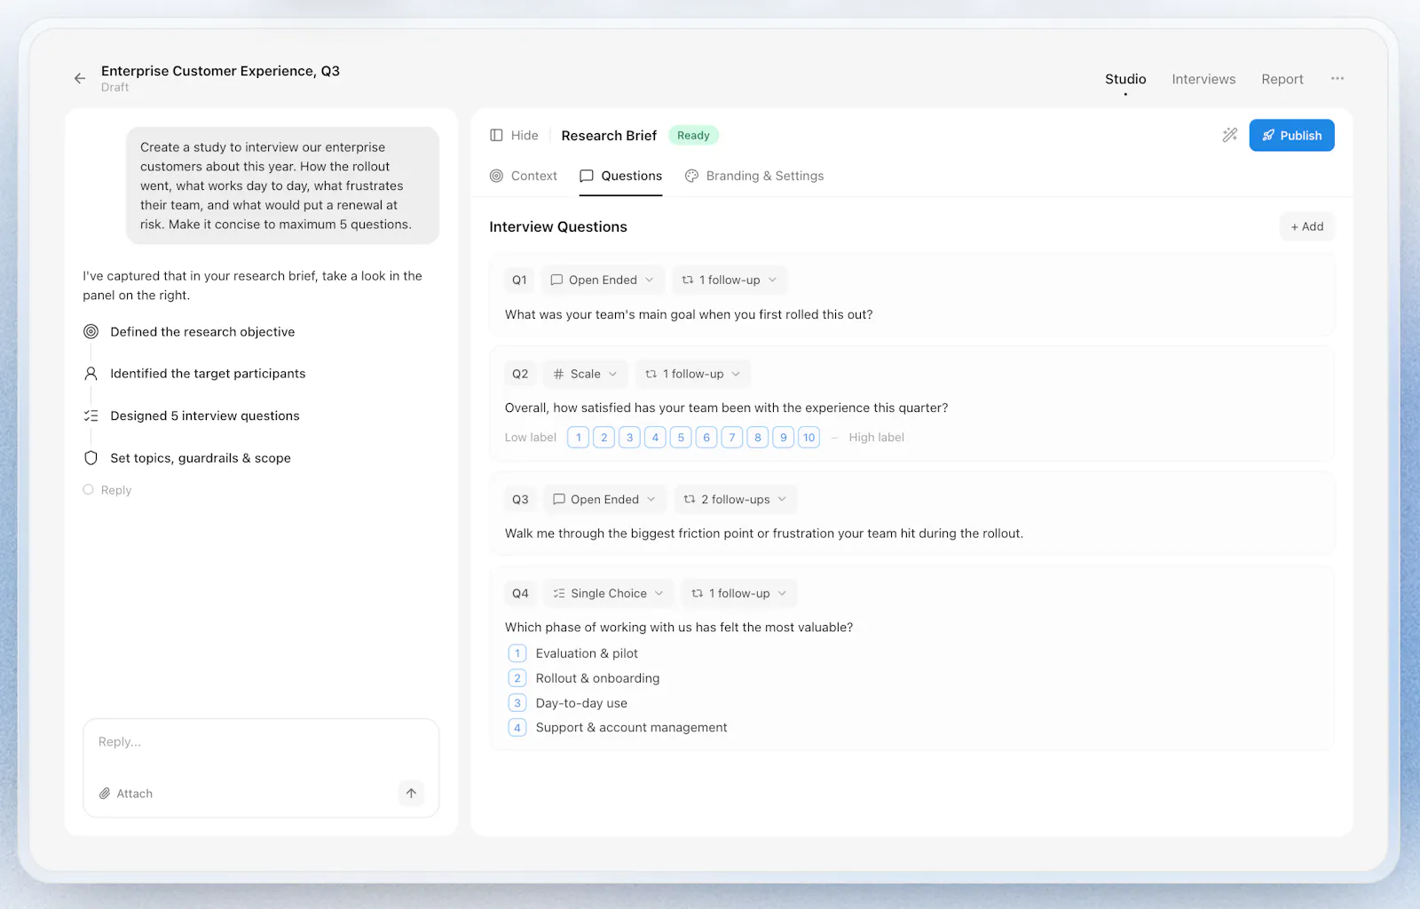Image resolution: width=1420 pixels, height=909 pixels.
Task: Click the Q3 number badge
Action: (x=520, y=499)
